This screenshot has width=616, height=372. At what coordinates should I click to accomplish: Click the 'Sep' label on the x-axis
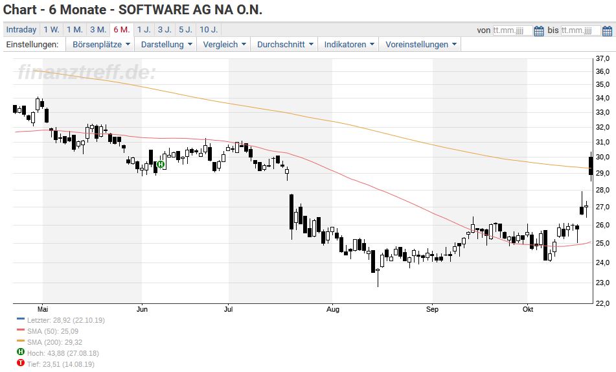tap(432, 309)
